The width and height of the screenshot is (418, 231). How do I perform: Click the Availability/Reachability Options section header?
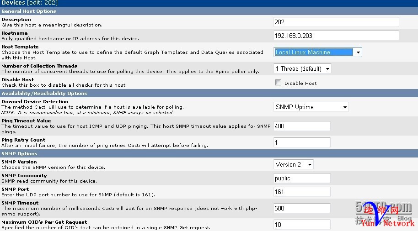44,93
